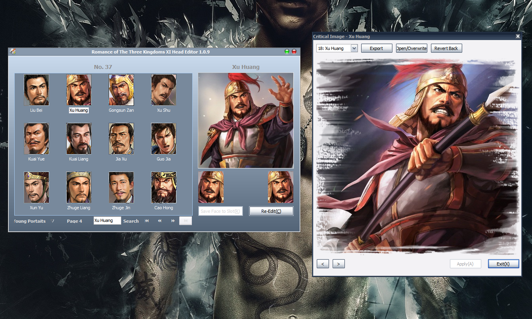Click the 'No. 37' heading text
Image resolution: width=532 pixels, height=319 pixels.
pos(103,67)
